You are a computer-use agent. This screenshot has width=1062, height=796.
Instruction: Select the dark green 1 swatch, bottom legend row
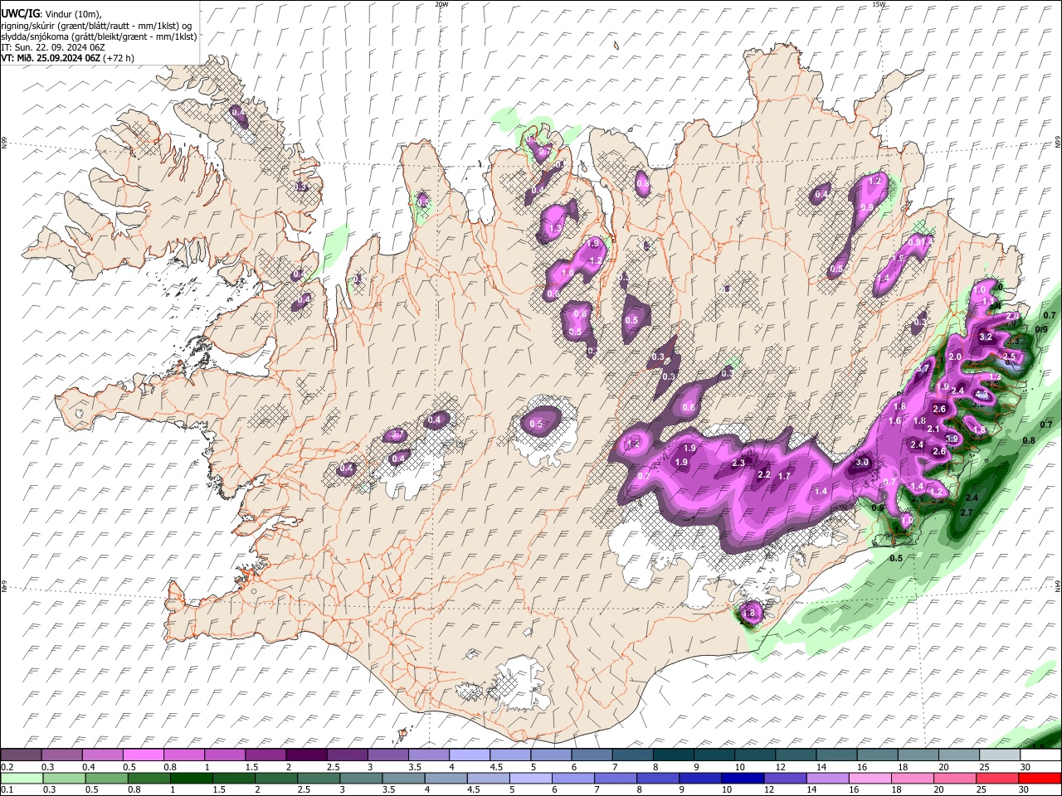click(191, 779)
